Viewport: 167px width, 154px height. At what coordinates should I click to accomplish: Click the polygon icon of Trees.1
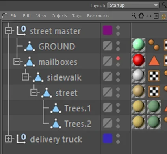(x=56, y=108)
